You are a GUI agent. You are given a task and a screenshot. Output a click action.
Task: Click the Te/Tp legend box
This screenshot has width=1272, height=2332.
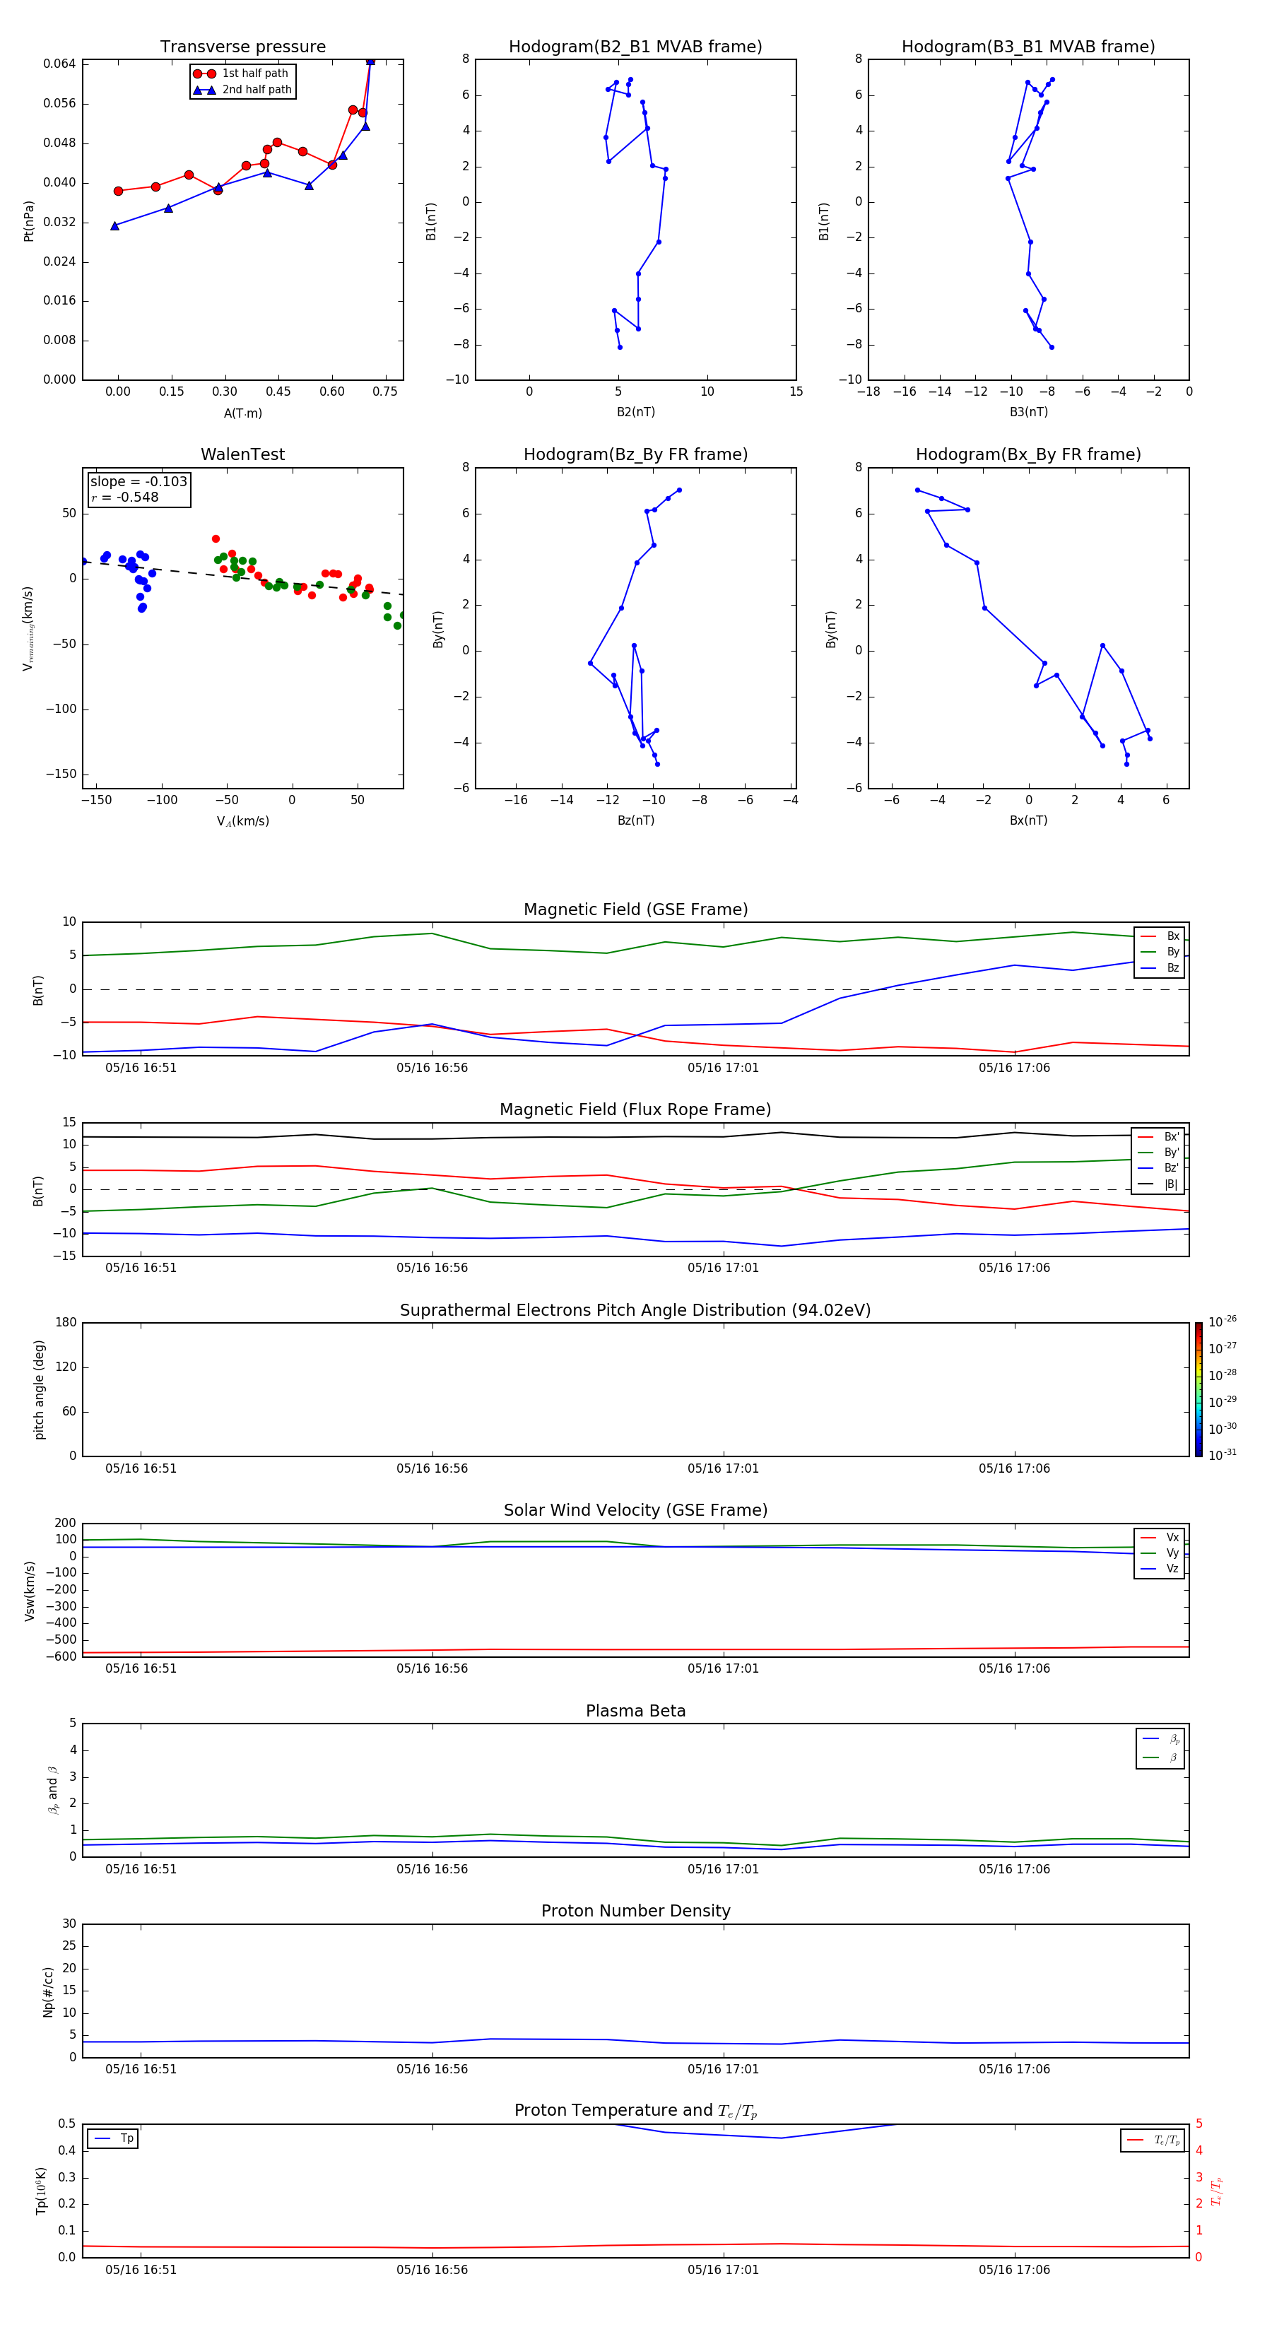pyautogui.click(x=1152, y=2141)
